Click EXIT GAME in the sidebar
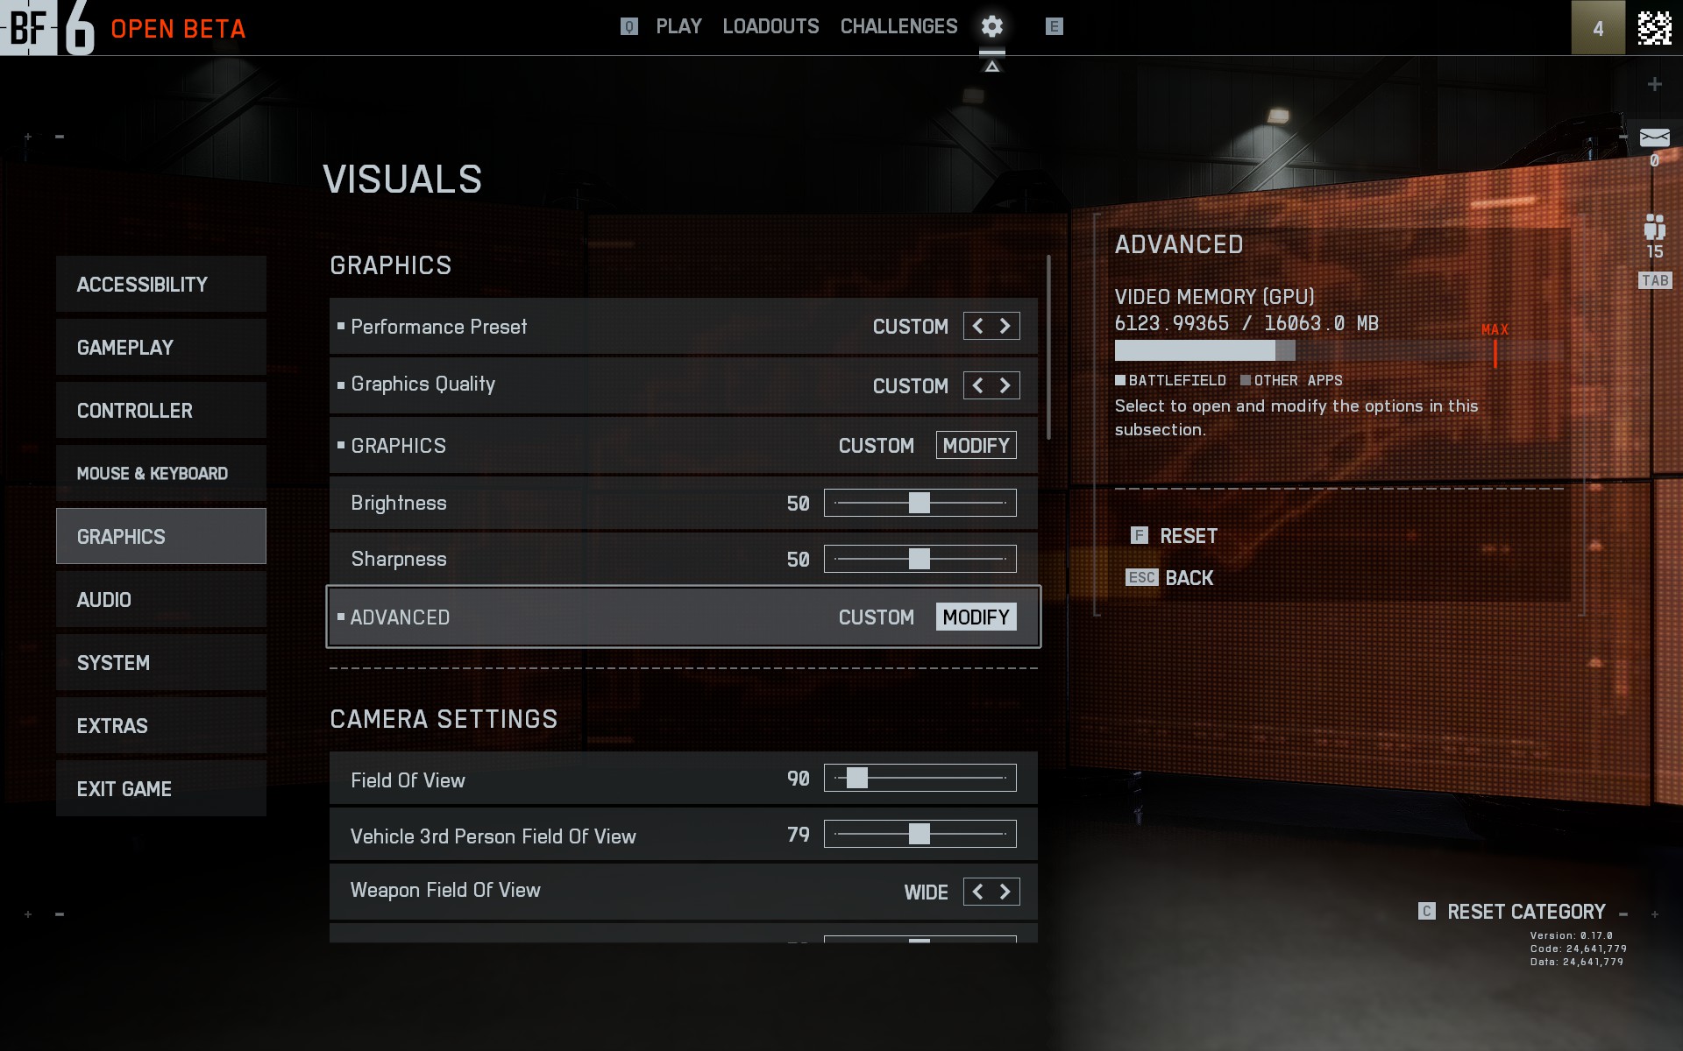This screenshot has width=1683, height=1051. tap(161, 788)
